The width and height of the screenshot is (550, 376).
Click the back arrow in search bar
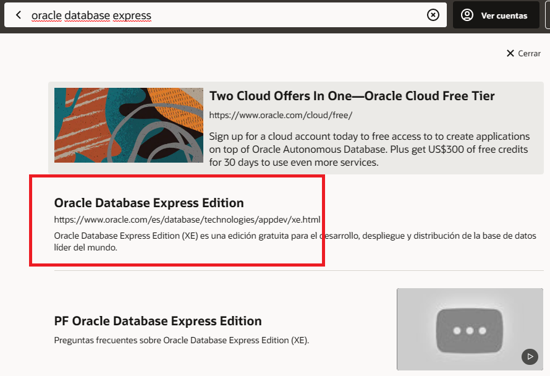[19, 15]
